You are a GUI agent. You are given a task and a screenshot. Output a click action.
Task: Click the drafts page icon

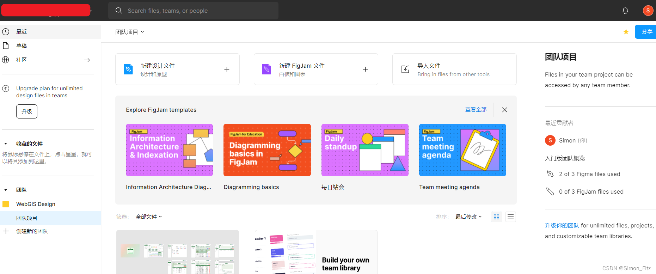6,46
